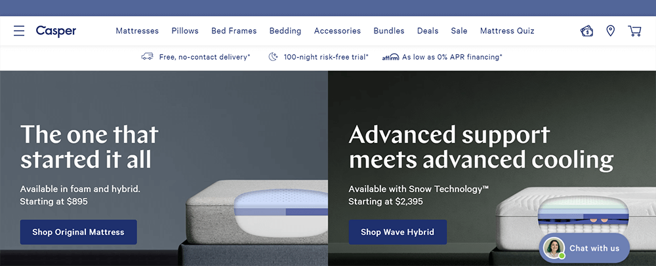
Task: Select the Bundles nav item
Action: click(x=388, y=31)
